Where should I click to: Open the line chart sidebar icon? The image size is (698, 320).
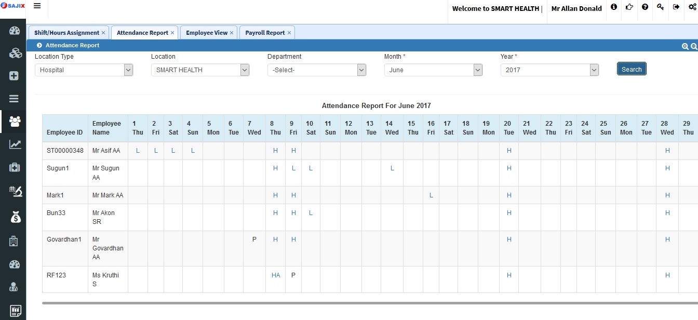(x=15, y=144)
